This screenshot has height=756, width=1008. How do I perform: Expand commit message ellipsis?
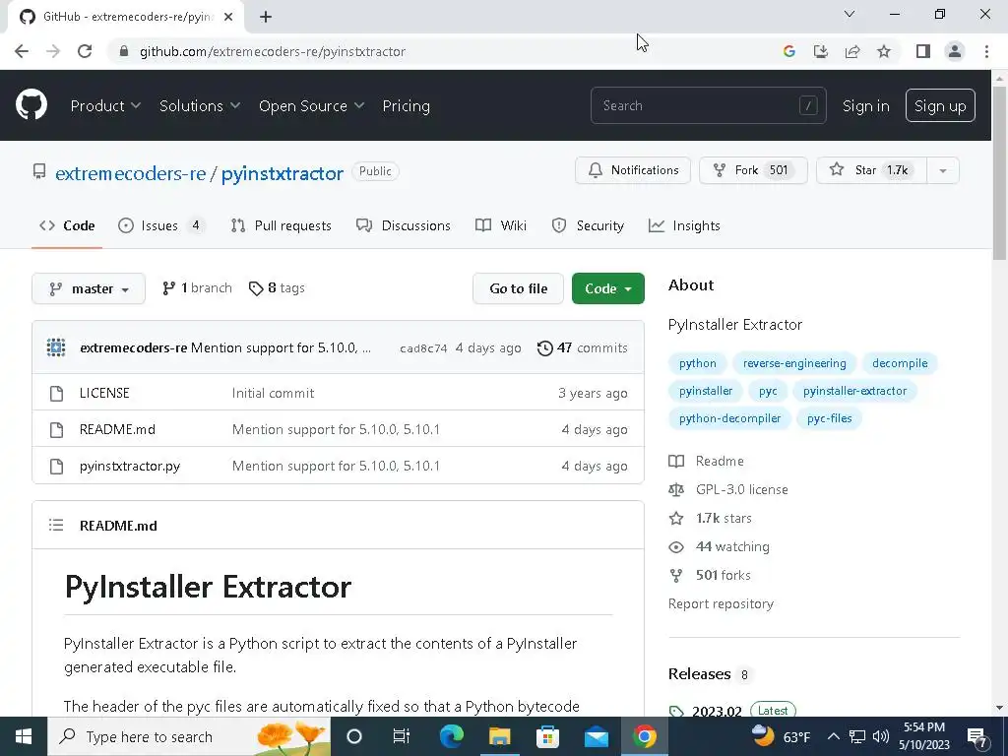(366, 347)
